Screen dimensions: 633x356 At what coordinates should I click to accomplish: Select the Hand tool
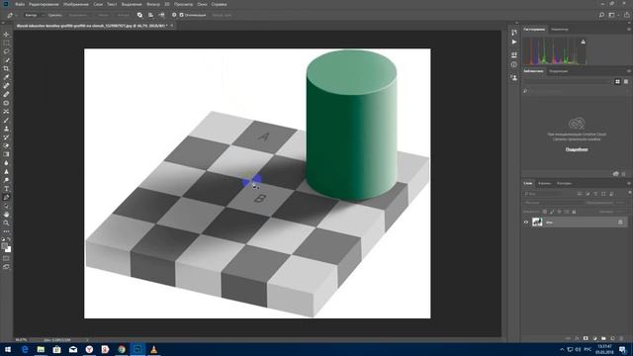click(x=6, y=215)
